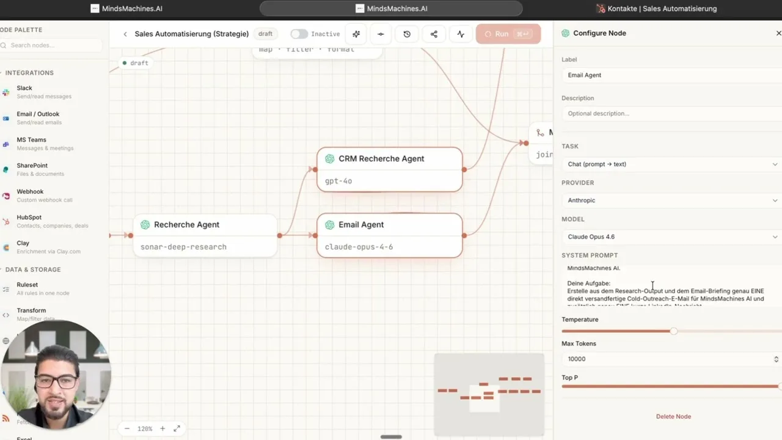Screen dimensions: 782x440
Task: Open the activity pulse icon
Action: 461,34
